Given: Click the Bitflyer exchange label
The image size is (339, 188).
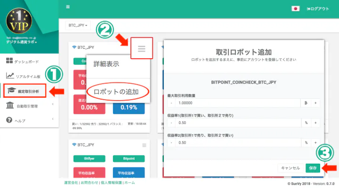Looking at the screenshot, I should click(89, 159).
